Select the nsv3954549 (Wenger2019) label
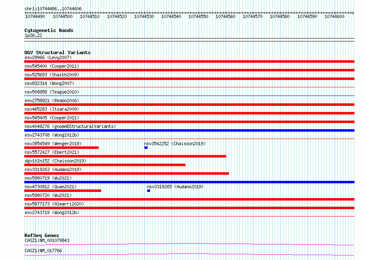 pos(53,144)
